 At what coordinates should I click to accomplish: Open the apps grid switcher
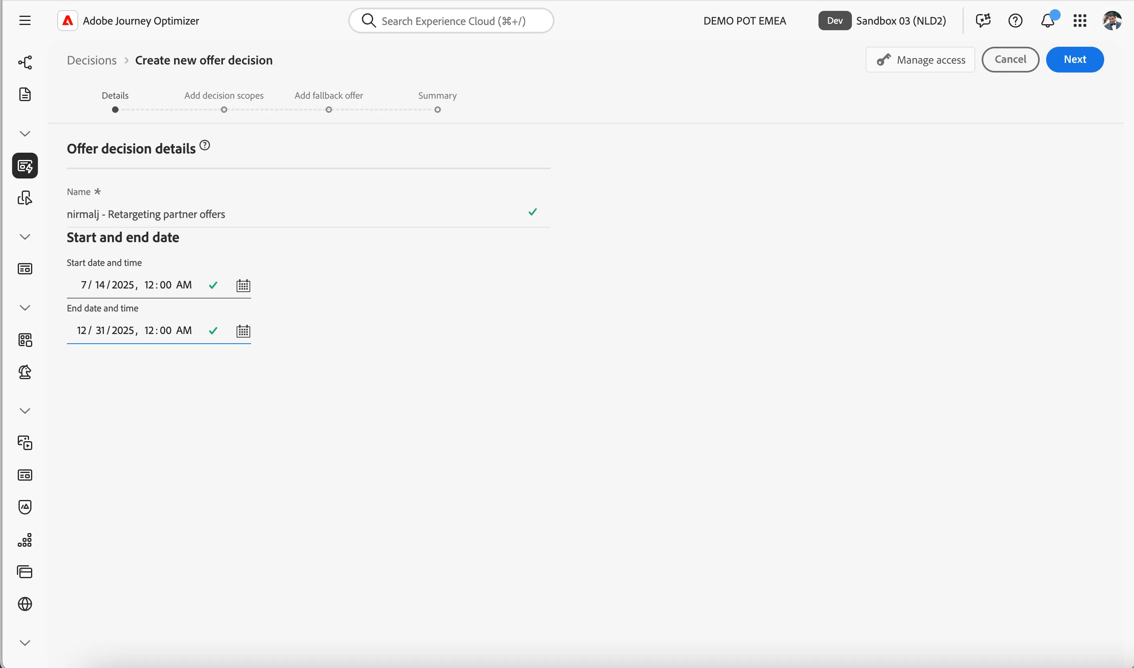tap(1080, 21)
